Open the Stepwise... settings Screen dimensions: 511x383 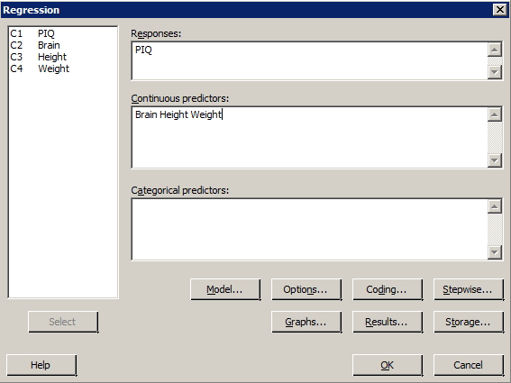[x=469, y=289]
